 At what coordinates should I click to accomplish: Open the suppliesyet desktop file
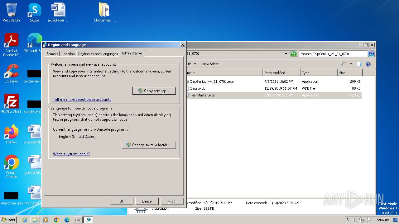coord(33,106)
